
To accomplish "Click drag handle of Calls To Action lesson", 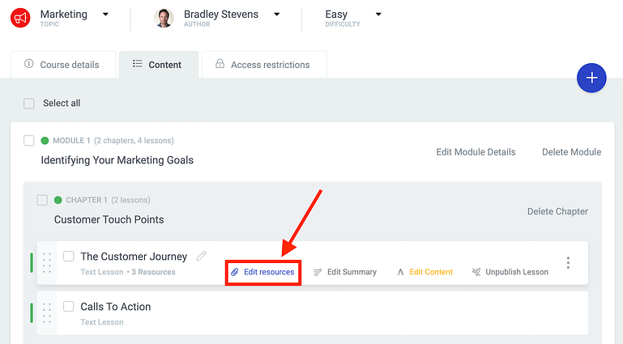I will [x=47, y=313].
